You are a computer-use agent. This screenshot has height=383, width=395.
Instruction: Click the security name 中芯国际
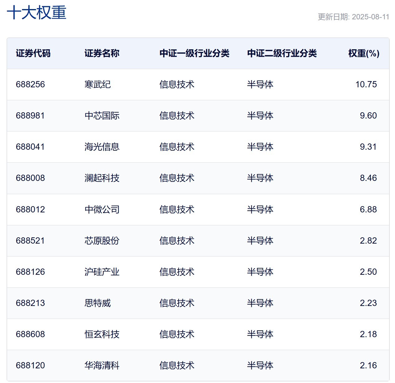pyautogui.click(x=102, y=116)
